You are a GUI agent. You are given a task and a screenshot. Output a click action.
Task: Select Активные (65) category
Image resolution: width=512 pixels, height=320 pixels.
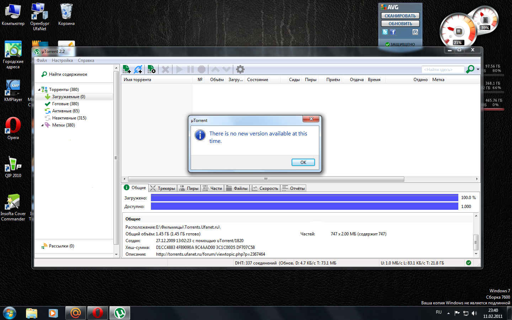pyautogui.click(x=62, y=111)
